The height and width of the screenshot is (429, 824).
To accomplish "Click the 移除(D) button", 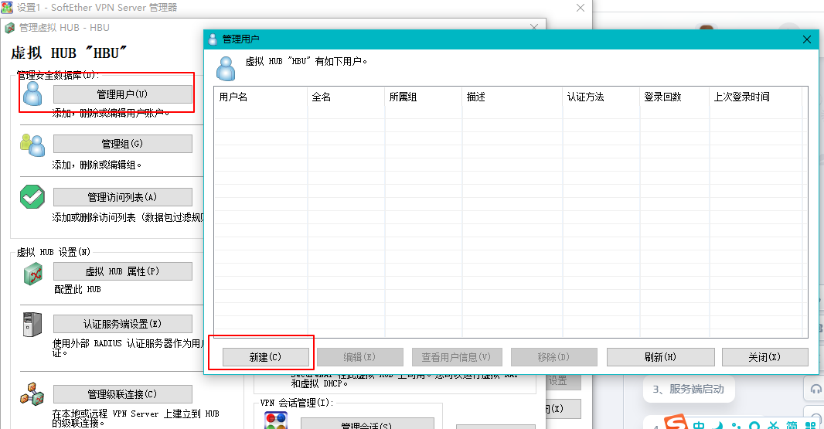I will (x=554, y=357).
